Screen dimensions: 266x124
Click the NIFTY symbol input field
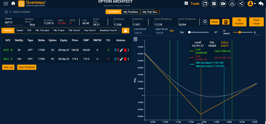13,23
